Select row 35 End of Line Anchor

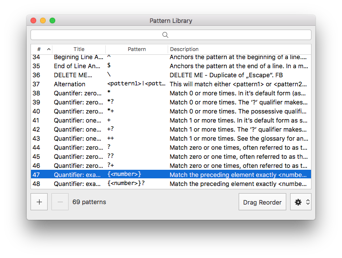pos(171,66)
